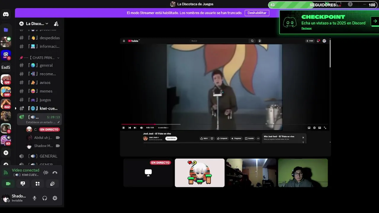Click the add a server plus icon
Viewport: 379px width, 213px height.
click(x=6, y=153)
